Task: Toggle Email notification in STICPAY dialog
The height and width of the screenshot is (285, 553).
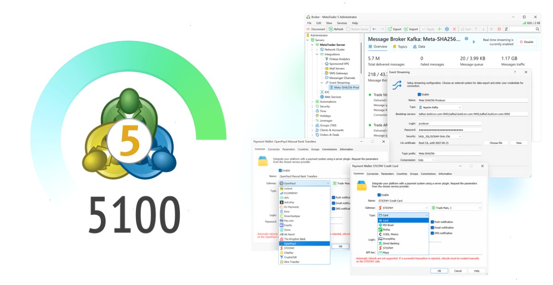Action: [432, 228]
